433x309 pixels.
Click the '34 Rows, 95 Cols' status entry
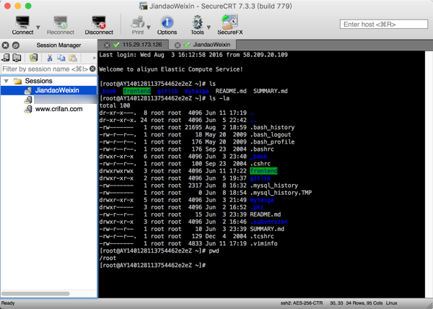point(364,303)
